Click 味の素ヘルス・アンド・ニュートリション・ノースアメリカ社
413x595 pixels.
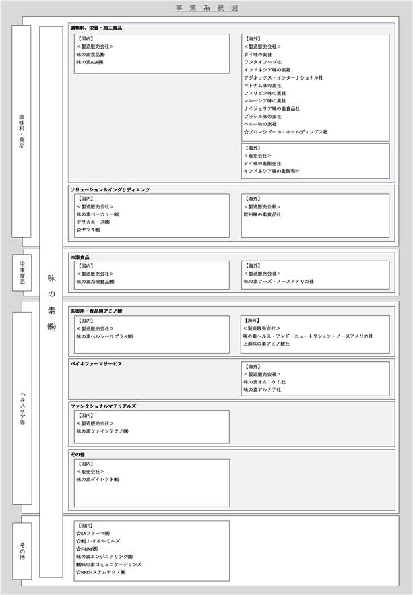click(x=308, y=336)
